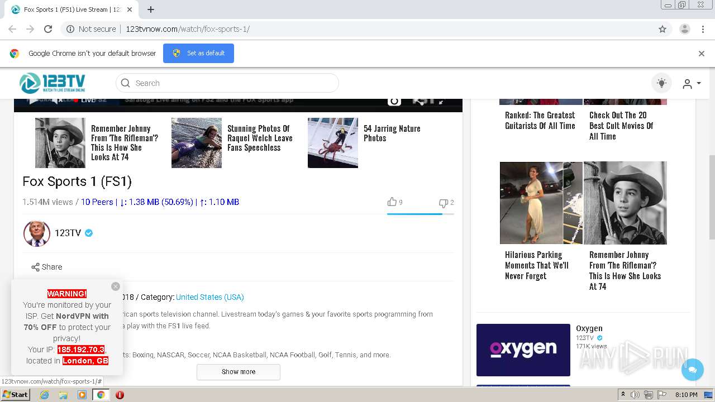Open the 54 Jarring Nature Photos thumbnail
The width and height of the screenshot is (715, 402).
[x=333, y=143]
